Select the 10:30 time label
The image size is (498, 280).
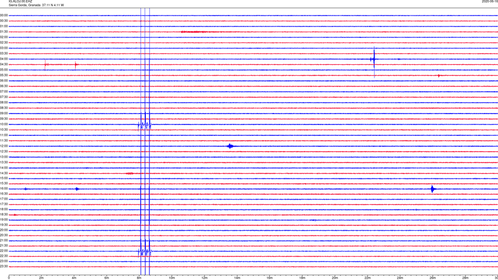[x=4, y=130]
